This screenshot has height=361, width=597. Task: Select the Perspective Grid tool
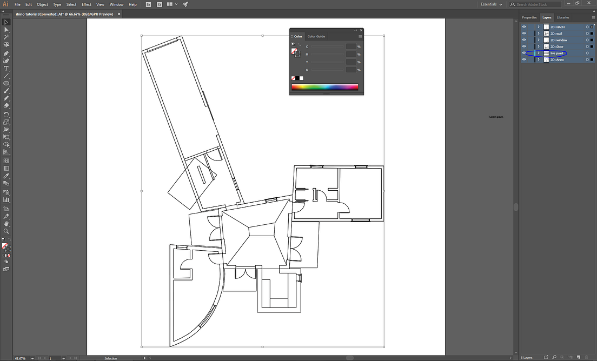(x=6, y=152)
